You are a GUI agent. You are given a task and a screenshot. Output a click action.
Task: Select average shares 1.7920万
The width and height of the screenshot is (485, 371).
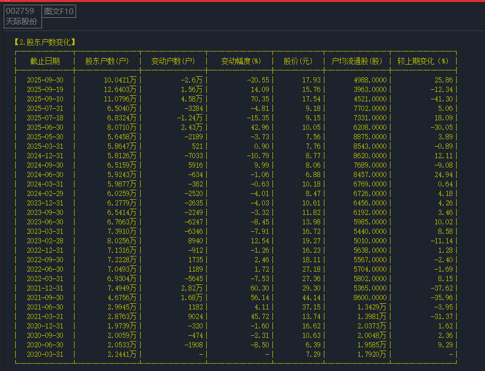(x=372, y=354)
